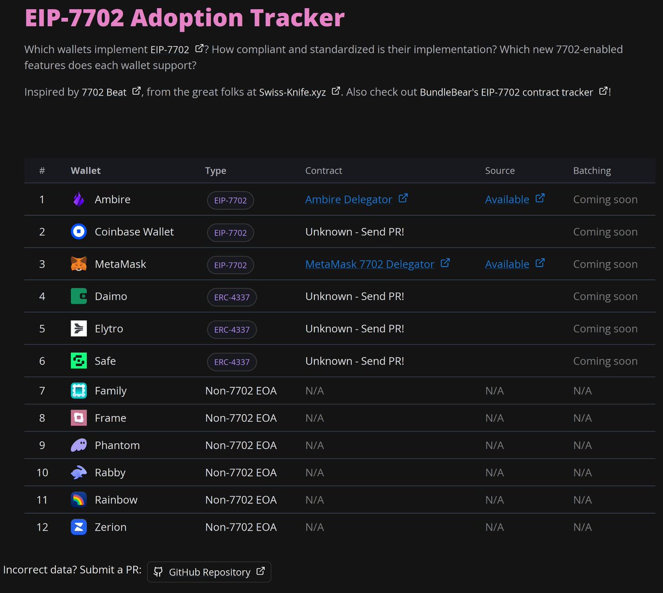Screen dimensions: 663x593
Task: Click the Wallet column header
Action: pyautogui.click(x=86, y=171)
